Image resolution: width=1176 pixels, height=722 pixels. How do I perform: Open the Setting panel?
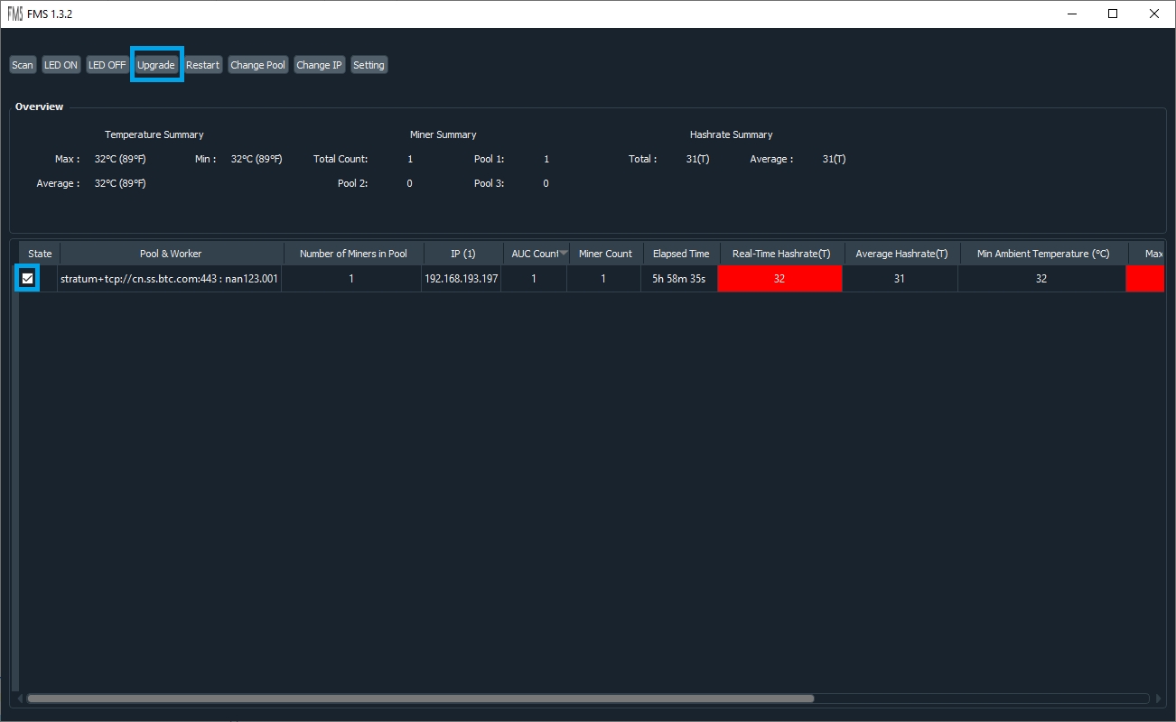(369, 65)
